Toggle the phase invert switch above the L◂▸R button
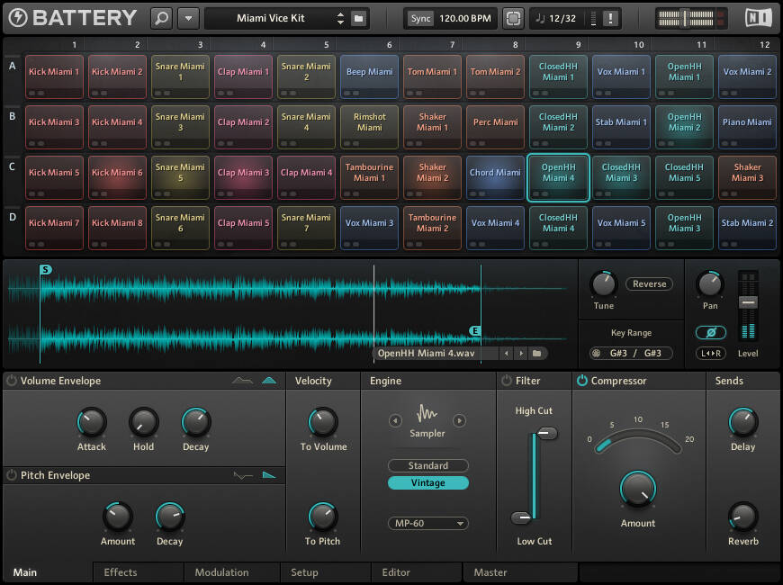 click(711, 332)
